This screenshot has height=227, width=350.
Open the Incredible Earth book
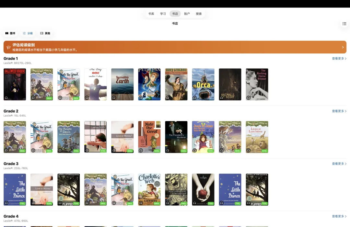[x=122, y=84]
